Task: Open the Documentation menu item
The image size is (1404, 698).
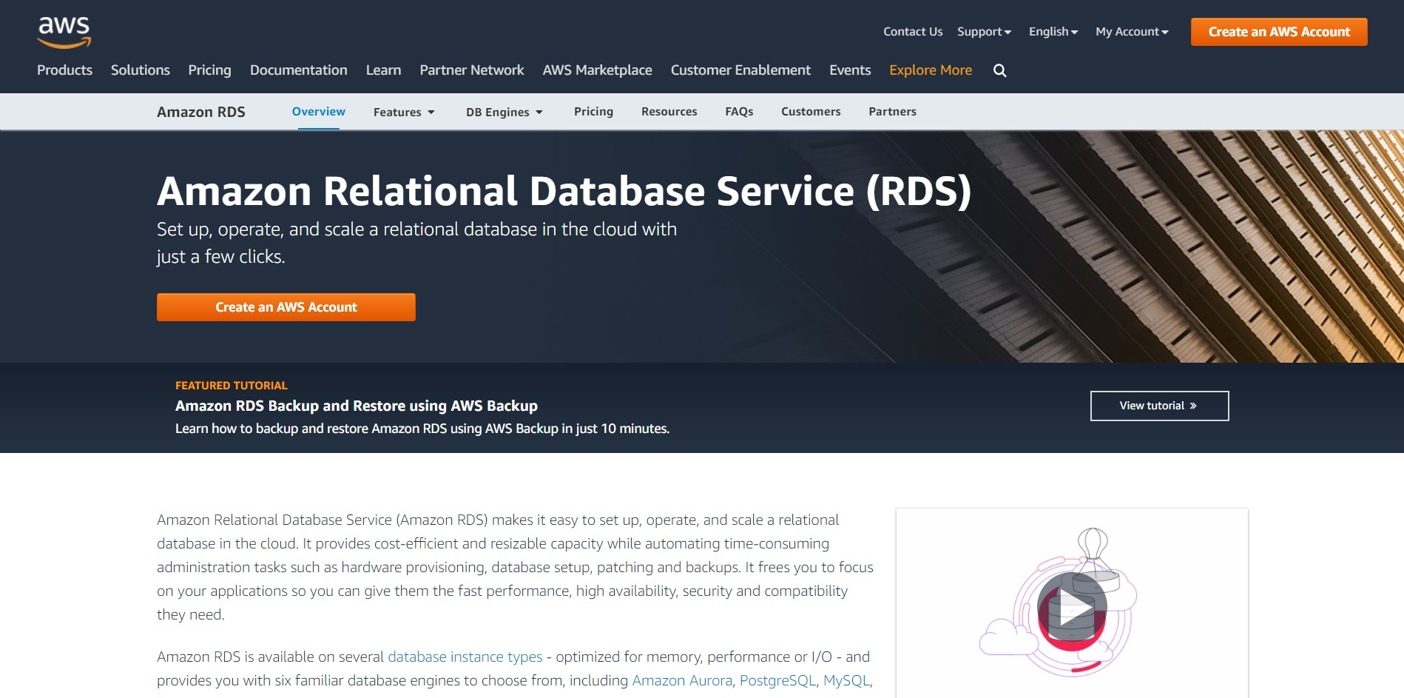Action: [299, 70]
